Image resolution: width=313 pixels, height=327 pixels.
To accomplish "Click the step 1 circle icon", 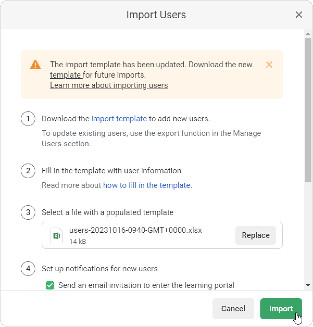I will click(28, 119).
